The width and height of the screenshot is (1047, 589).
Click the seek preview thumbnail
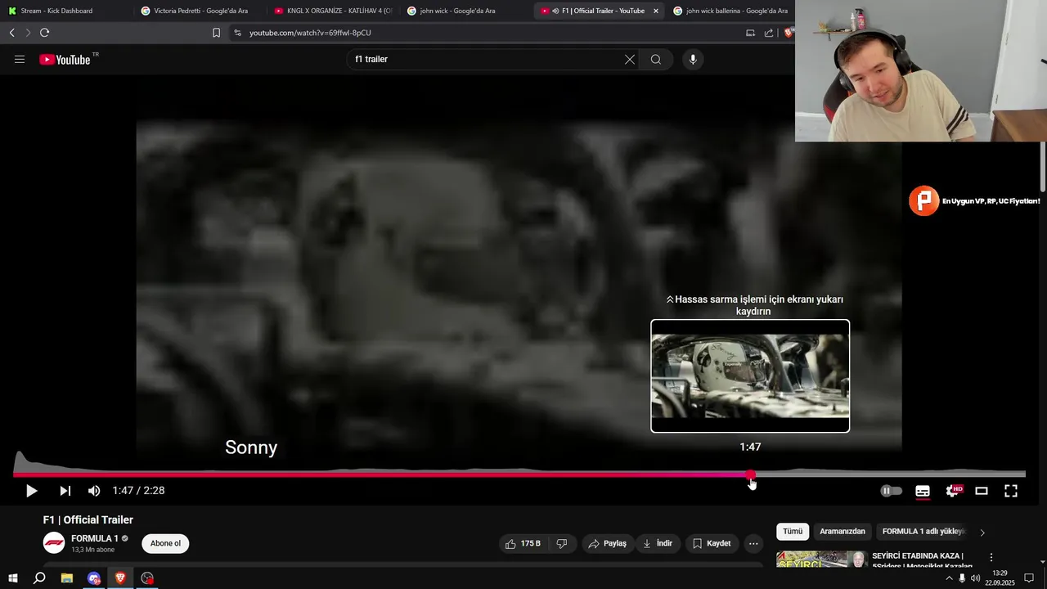pos(750,375)
